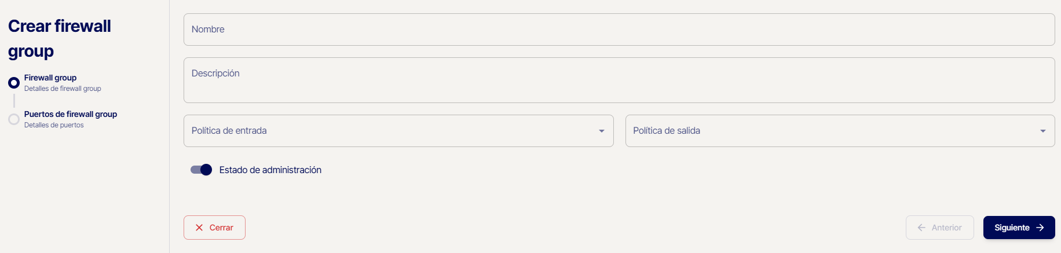
Task: Click the left arrow icon beside Anterior
Action: pyautogui.click(x=921, y=228)
